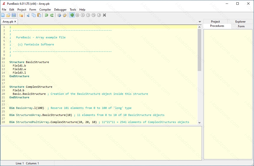Compile and run with the gear-arrow icon

coord(59,15)
